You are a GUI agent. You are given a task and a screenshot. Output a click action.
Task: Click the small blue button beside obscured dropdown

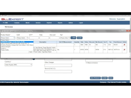pos(34,59)
